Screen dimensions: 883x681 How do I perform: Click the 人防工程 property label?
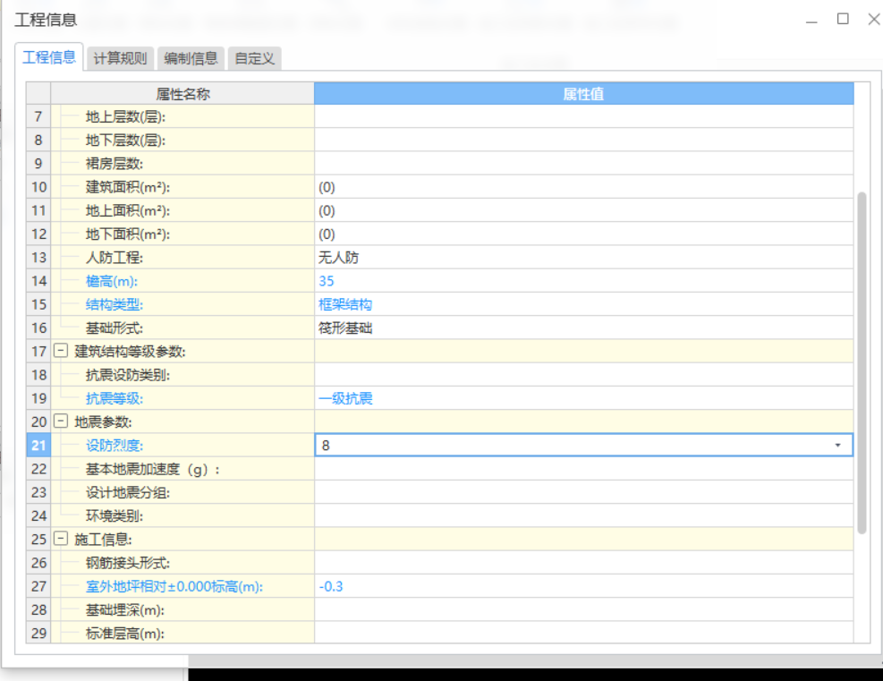[x=115, y=258]
